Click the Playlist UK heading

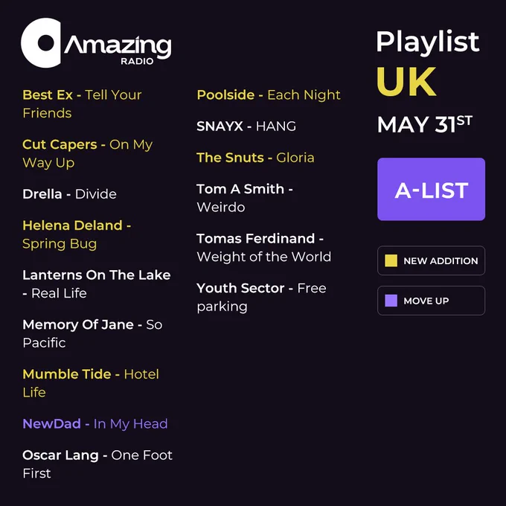pyautogui.click(x=428, y=63)
